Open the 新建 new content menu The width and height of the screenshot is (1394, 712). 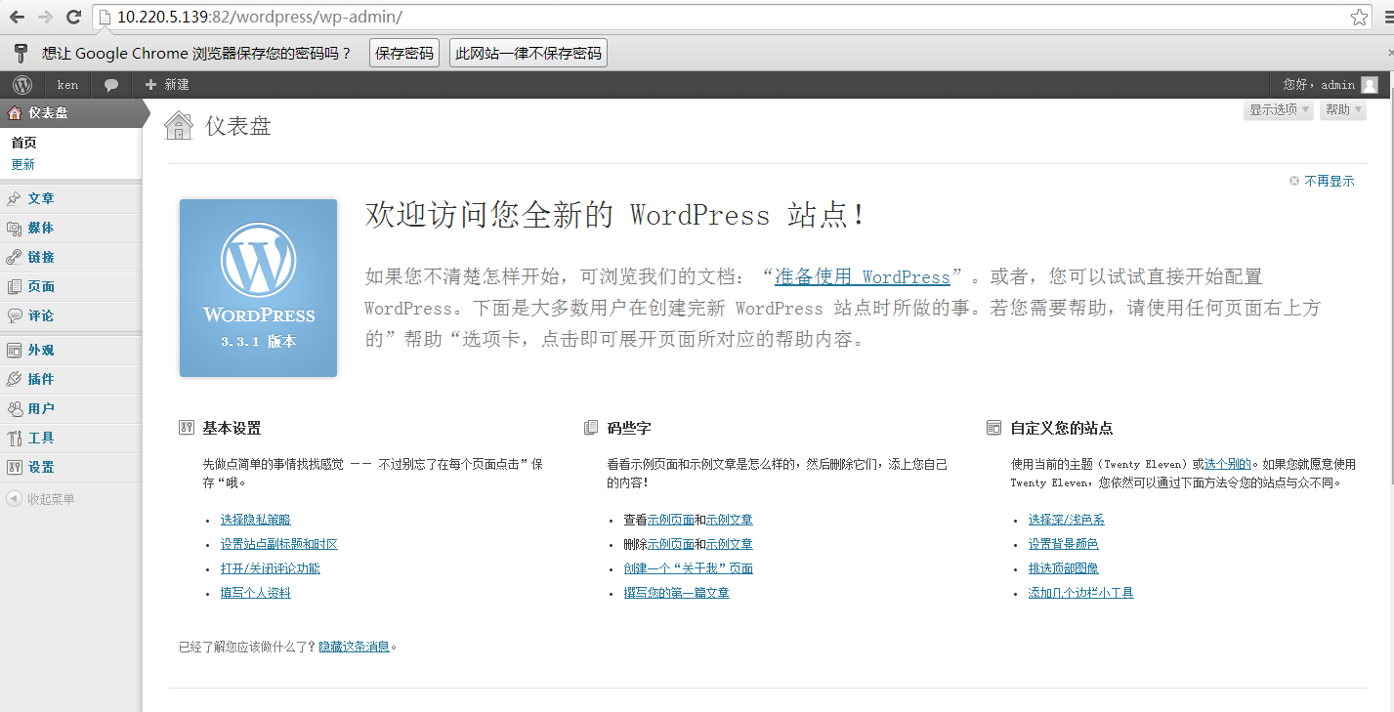point(167,85)
